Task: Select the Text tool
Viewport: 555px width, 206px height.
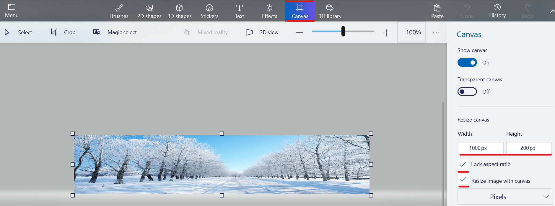Action: point(239,11)
